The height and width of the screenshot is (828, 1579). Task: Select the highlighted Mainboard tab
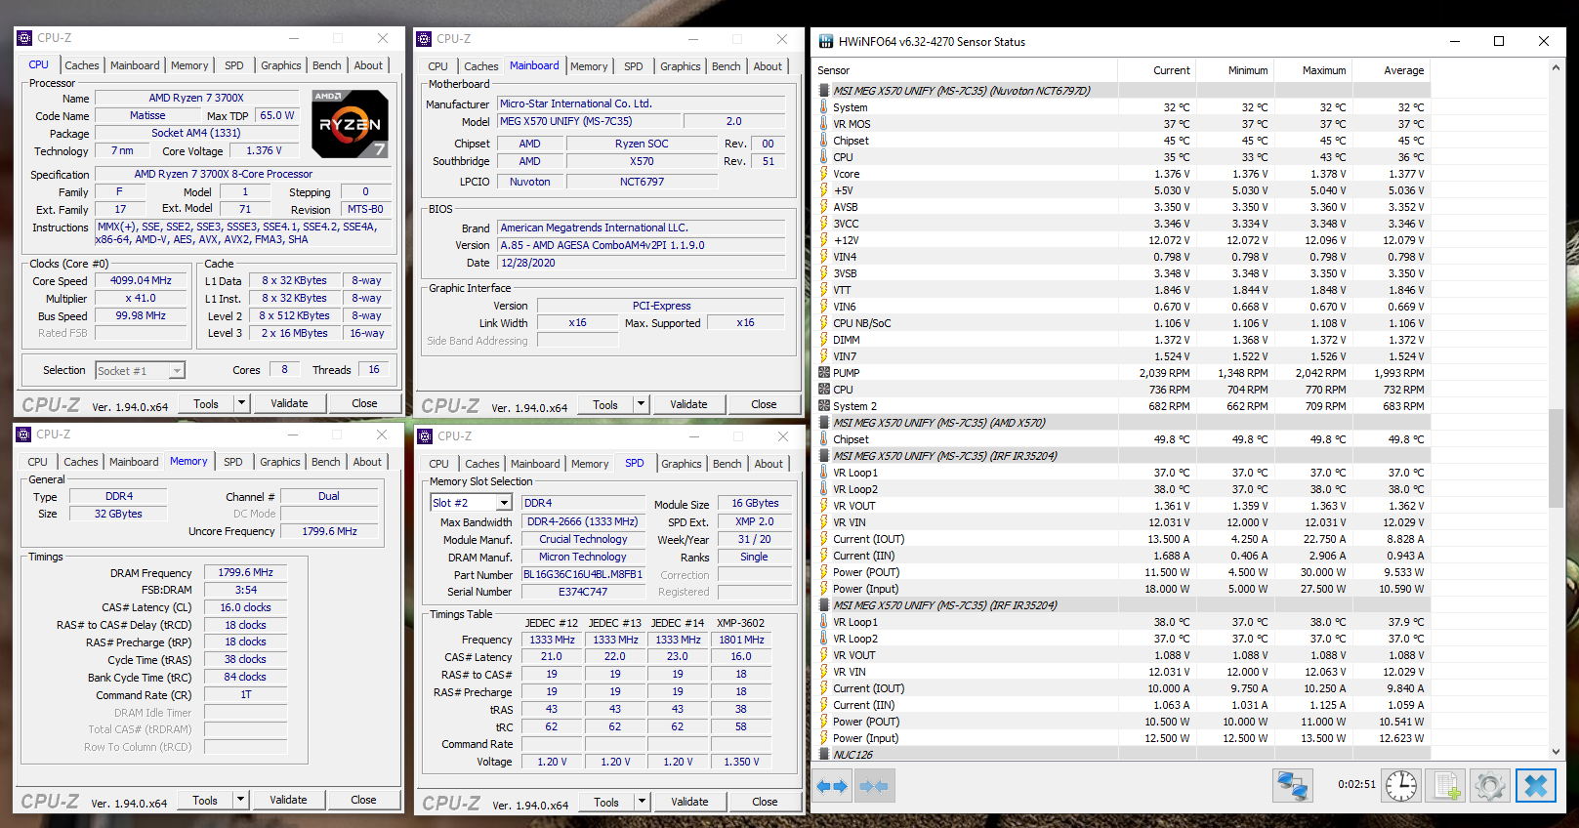(x=534, y=65)
